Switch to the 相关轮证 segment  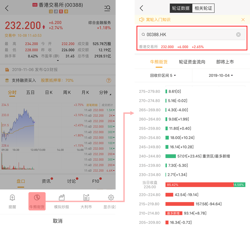coord(203,8)
